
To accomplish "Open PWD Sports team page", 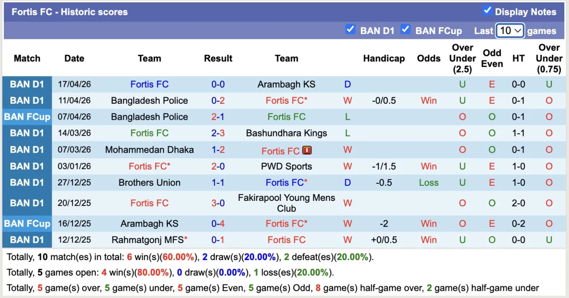I will (x=286, y=166).
